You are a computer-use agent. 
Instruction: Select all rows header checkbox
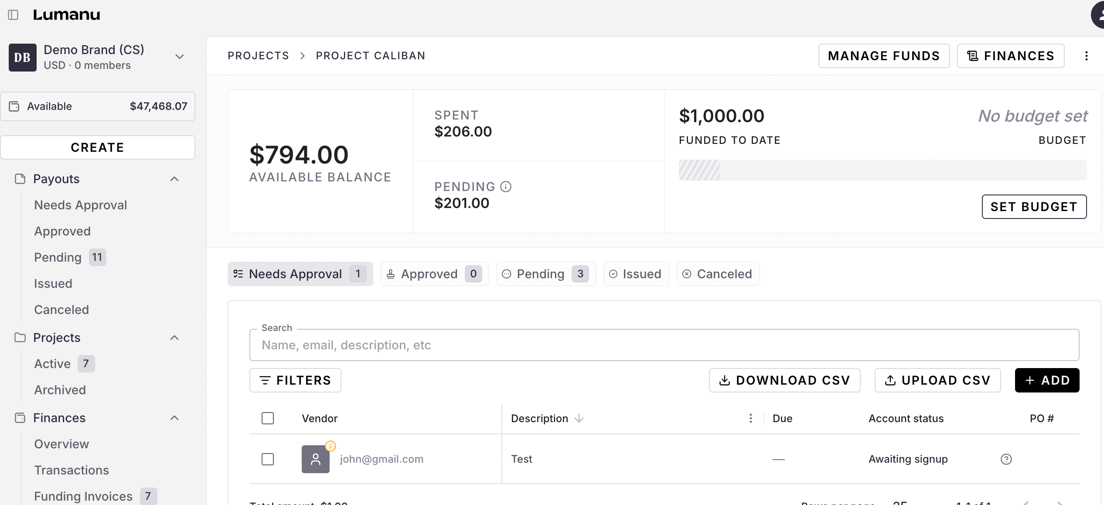coord(268,418)
